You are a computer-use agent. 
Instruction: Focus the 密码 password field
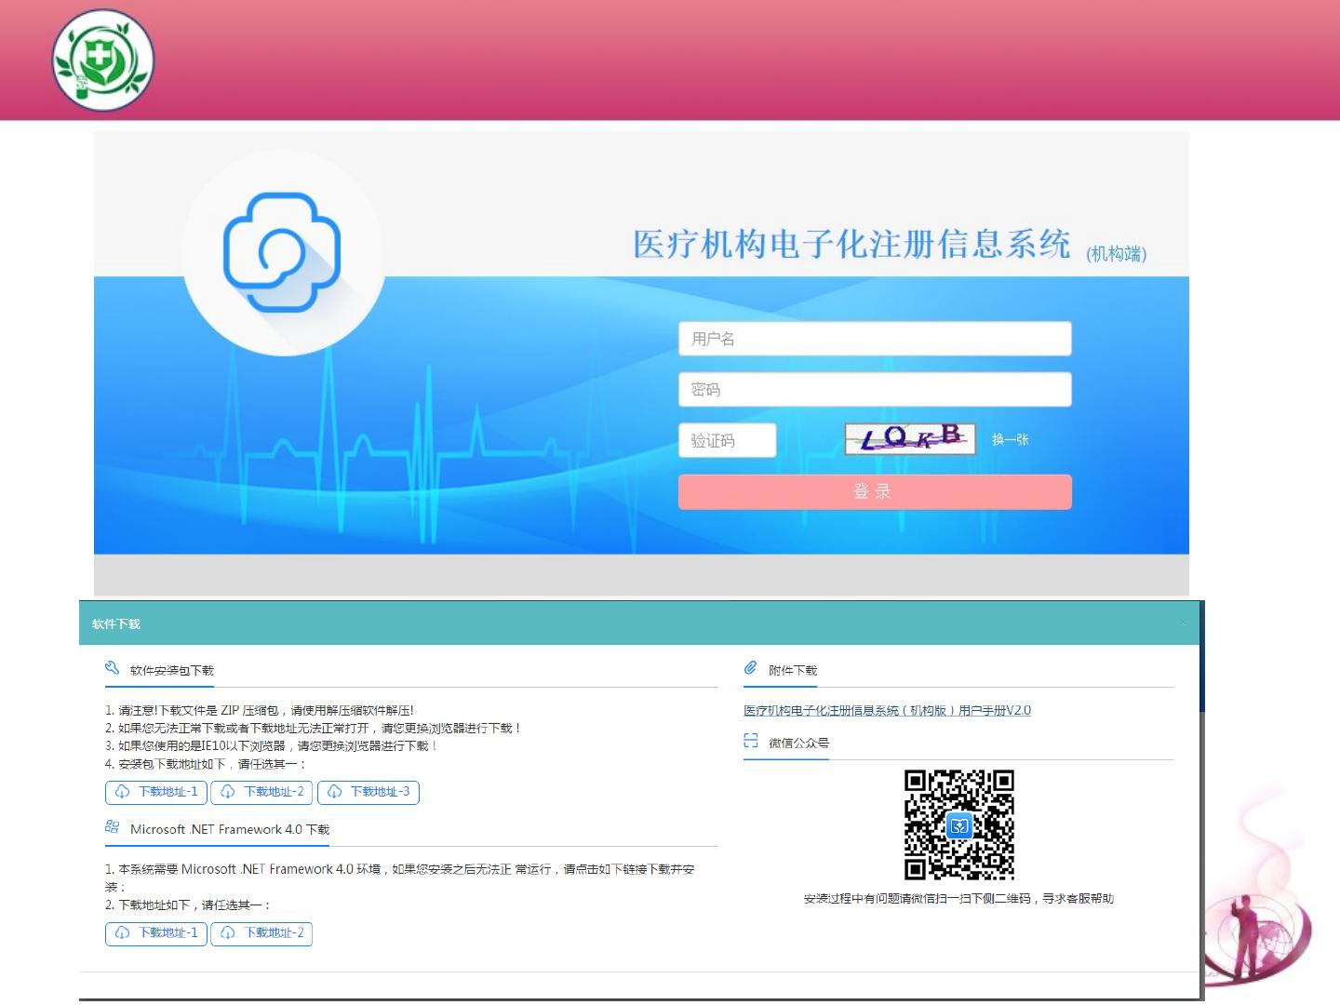coord(875,390)
